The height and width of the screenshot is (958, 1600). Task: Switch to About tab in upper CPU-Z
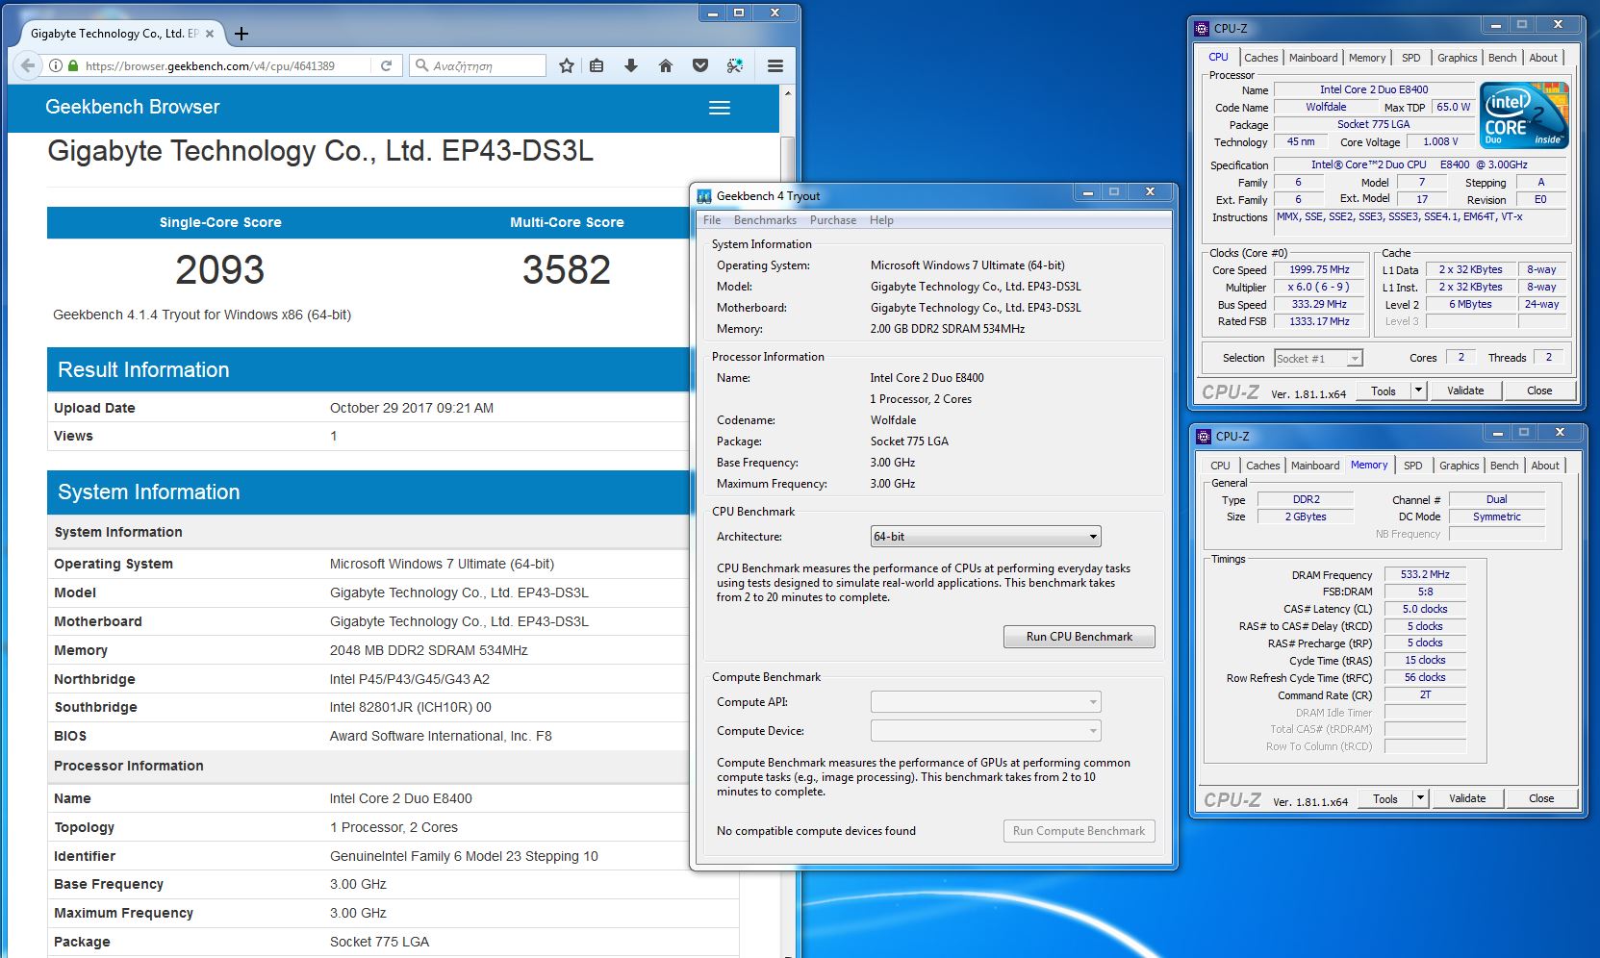[x=1543, y=58]
